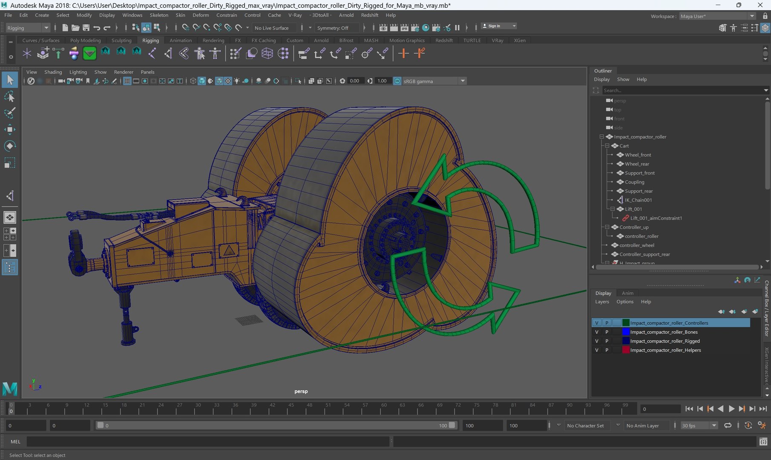This screenshot has width=771, height=460.
Task: Click the go to start of playback range button
Action: coord(689,408)
